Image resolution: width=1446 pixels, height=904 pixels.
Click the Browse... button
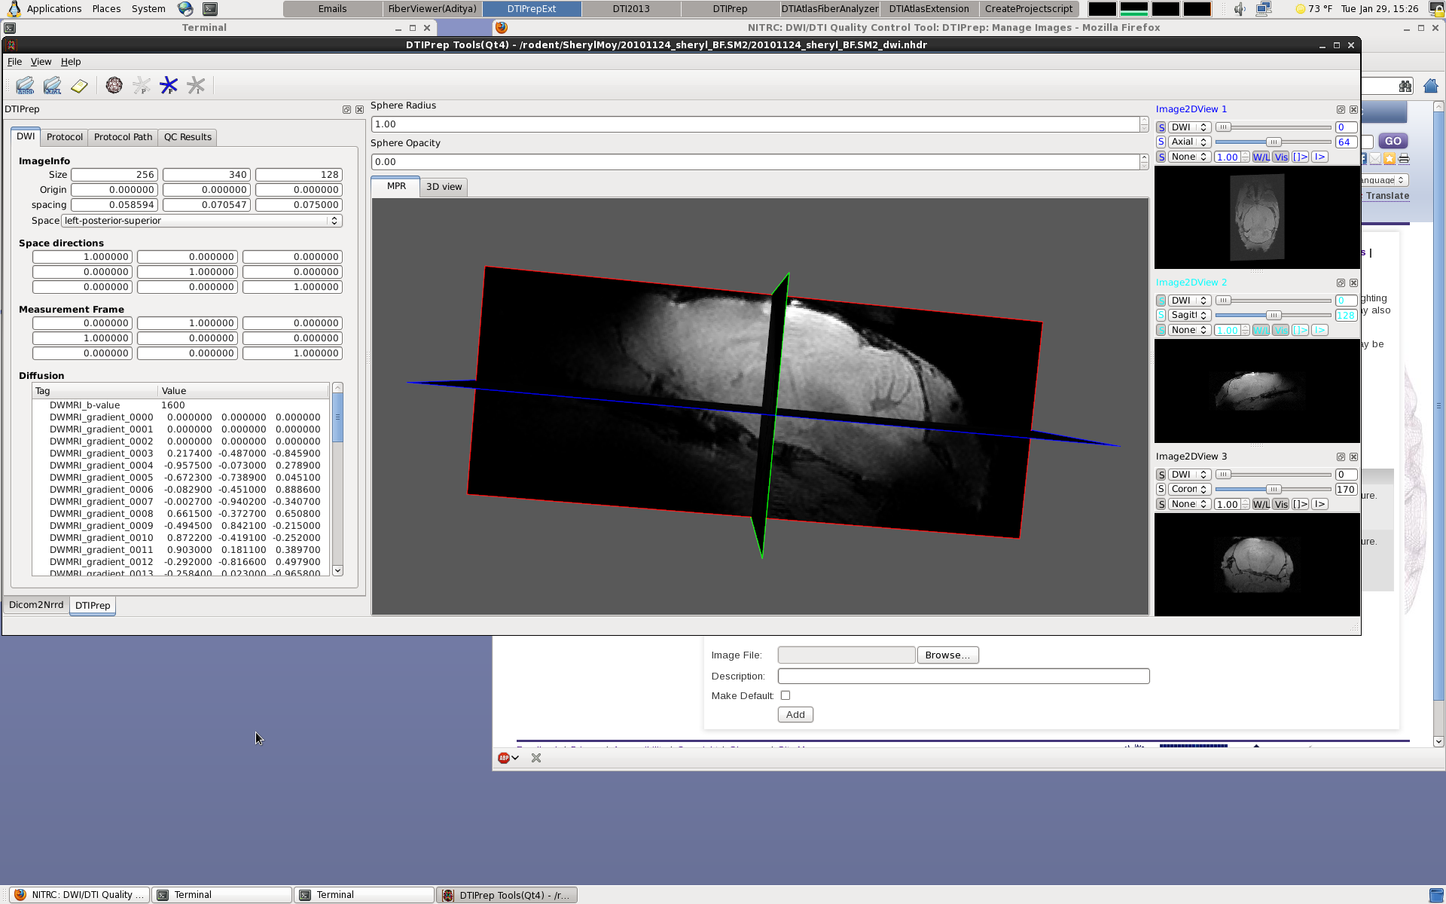click(x=947, y=655)
